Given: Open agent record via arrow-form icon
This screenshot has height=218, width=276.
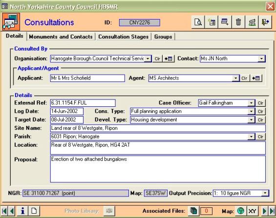Looking at the screenshot, I should 256,78.
